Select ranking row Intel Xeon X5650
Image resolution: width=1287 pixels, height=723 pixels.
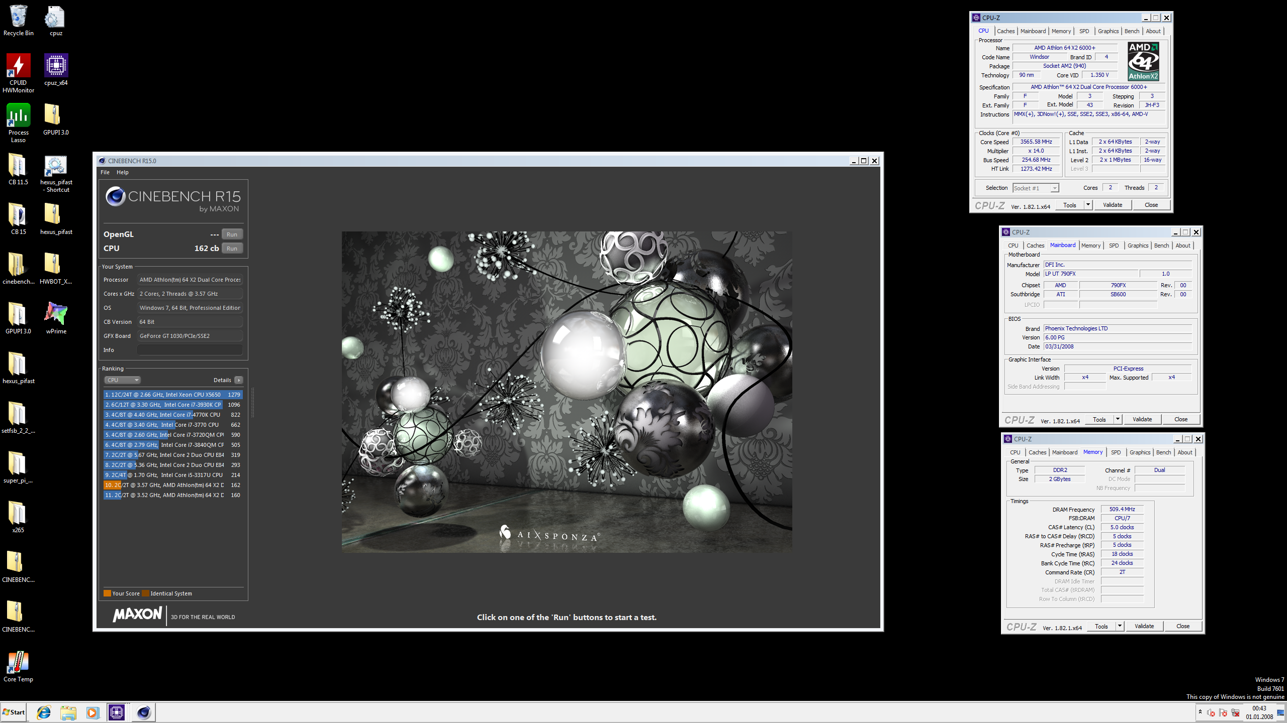[173, 395]
